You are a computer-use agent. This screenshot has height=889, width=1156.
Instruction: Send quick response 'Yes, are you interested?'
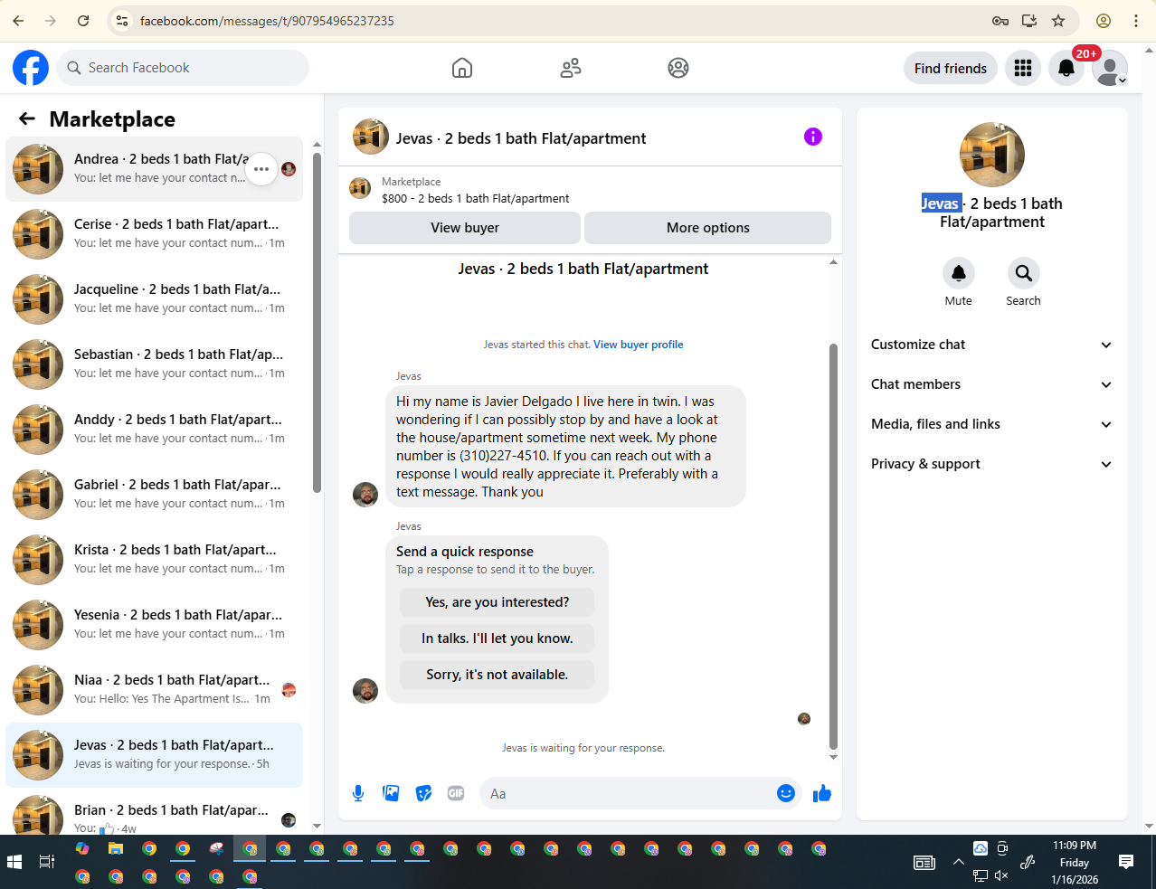[x=497, y=602]
